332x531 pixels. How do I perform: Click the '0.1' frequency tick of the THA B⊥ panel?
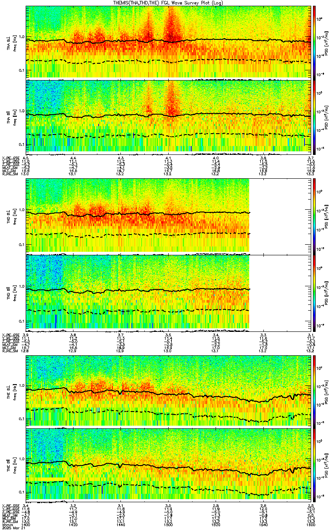[23, 70]
